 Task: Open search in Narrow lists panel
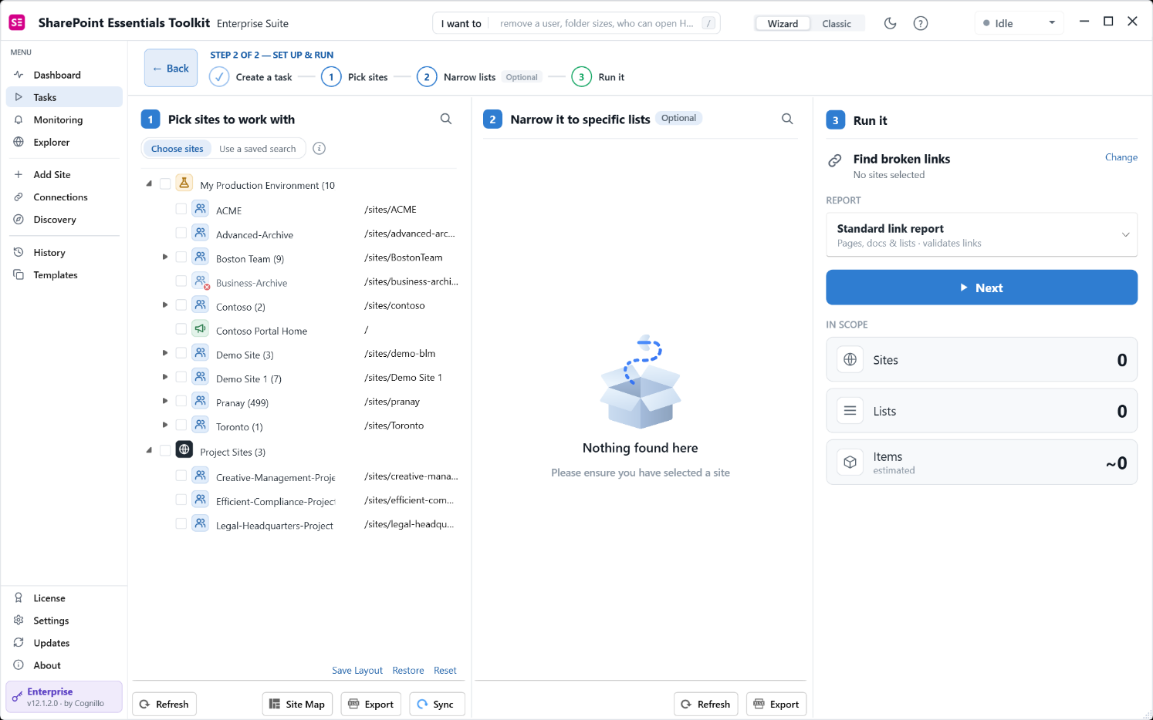click(787, 119)
